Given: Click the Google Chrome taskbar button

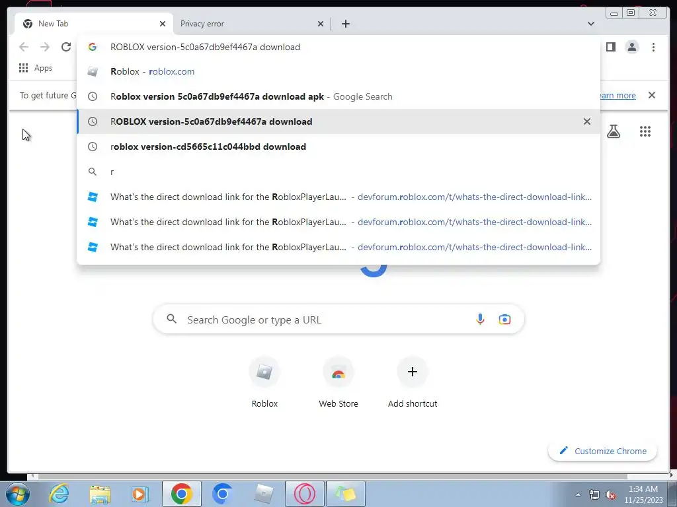Looking at the screenshot, I should click(x=181, y=494).
